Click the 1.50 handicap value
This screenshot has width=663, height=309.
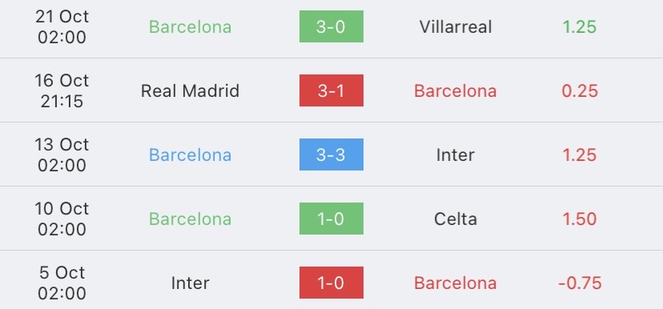579,219
